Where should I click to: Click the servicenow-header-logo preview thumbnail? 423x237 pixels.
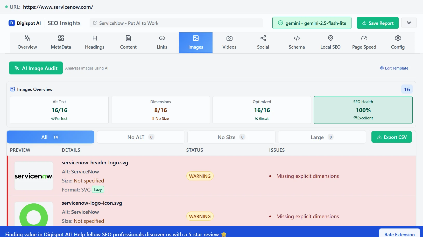pos(33,176)
